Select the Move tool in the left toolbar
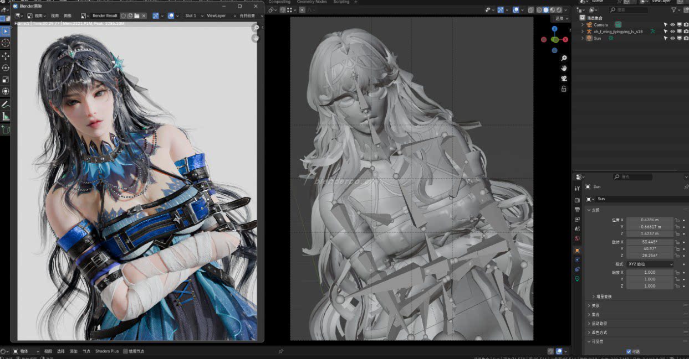 pyautogui.click(x=5, y=56)
